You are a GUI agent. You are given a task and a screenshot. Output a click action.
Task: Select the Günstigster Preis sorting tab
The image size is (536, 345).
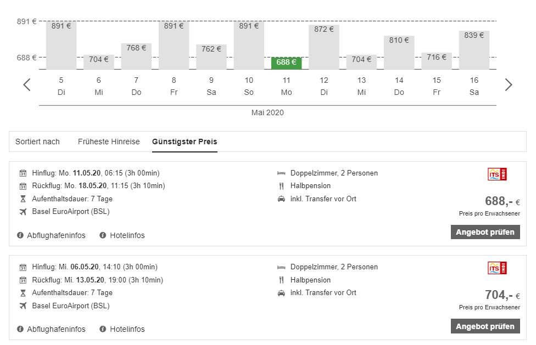point(185,142)
